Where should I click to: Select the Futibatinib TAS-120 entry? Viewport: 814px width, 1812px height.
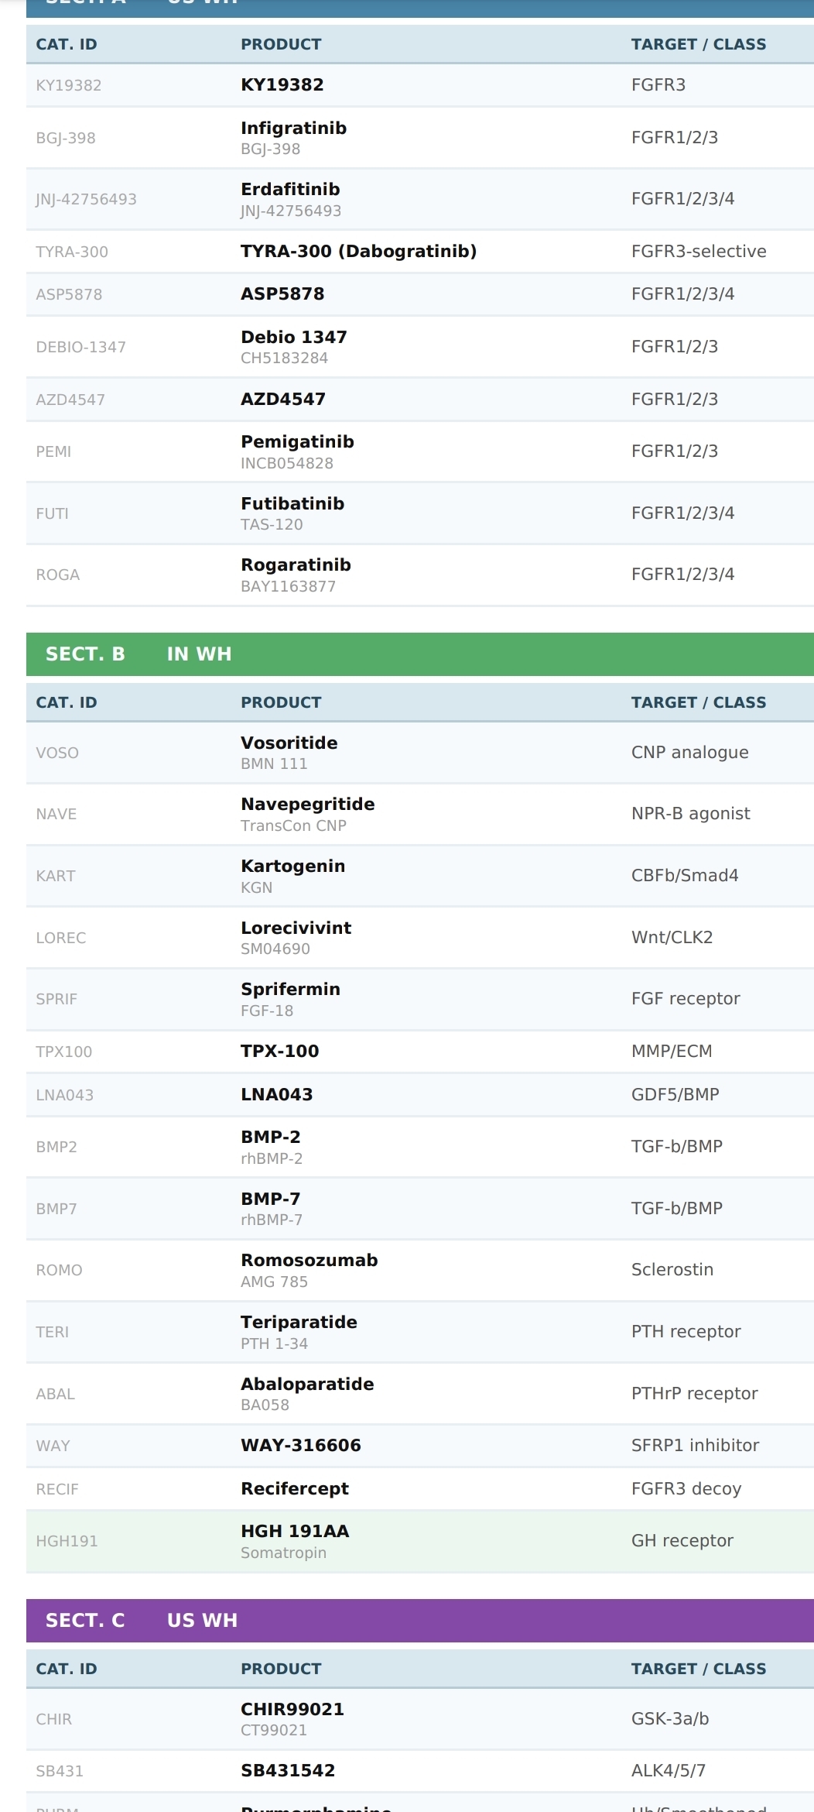point(420,513)
